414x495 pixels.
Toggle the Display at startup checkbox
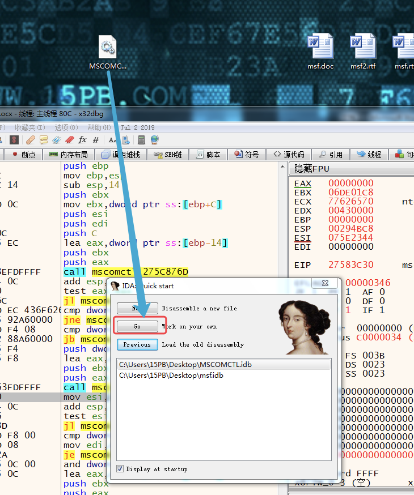tap(120, 469)
